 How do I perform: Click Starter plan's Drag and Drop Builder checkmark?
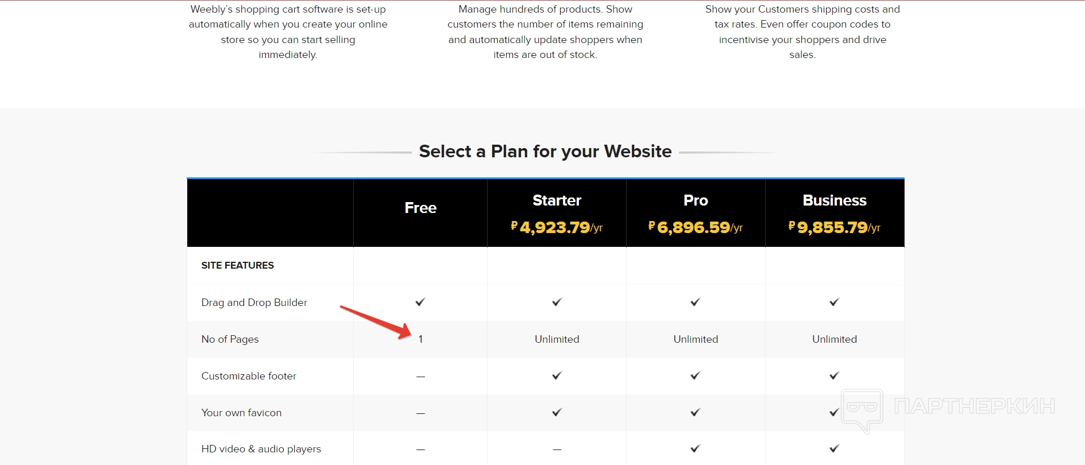click(557, 302)
